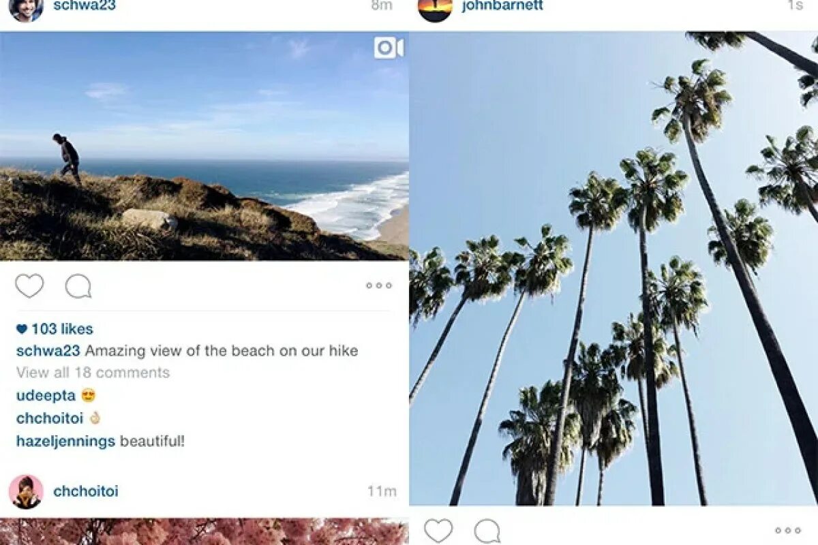Open schwa23 username in the caption
The image size is (818, 545).
pos(48,351)
